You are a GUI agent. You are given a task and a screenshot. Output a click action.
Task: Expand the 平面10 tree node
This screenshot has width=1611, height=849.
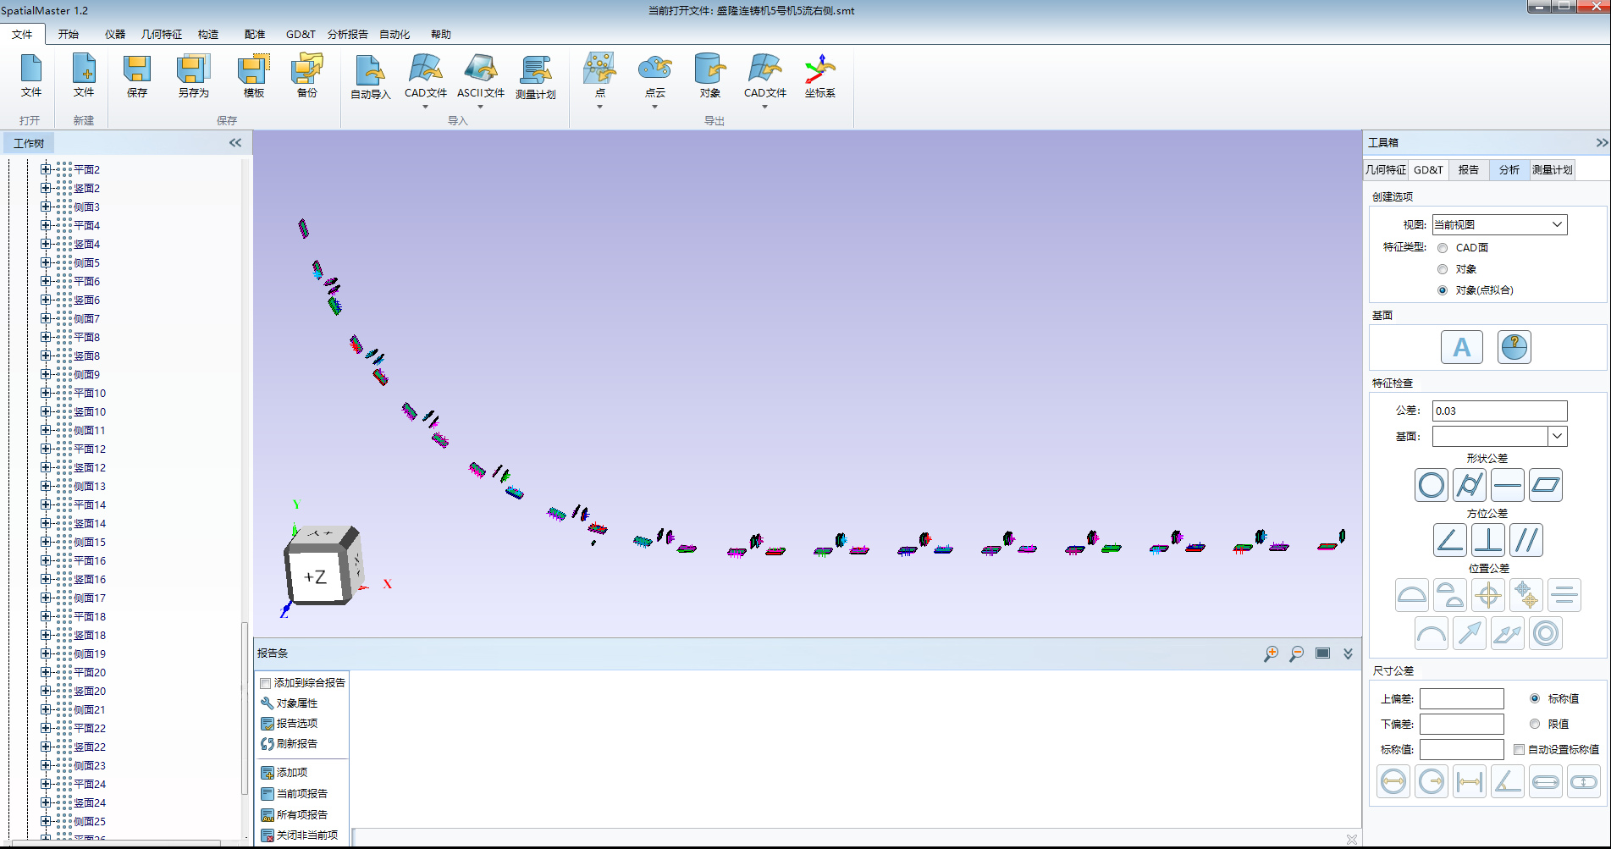46,394
